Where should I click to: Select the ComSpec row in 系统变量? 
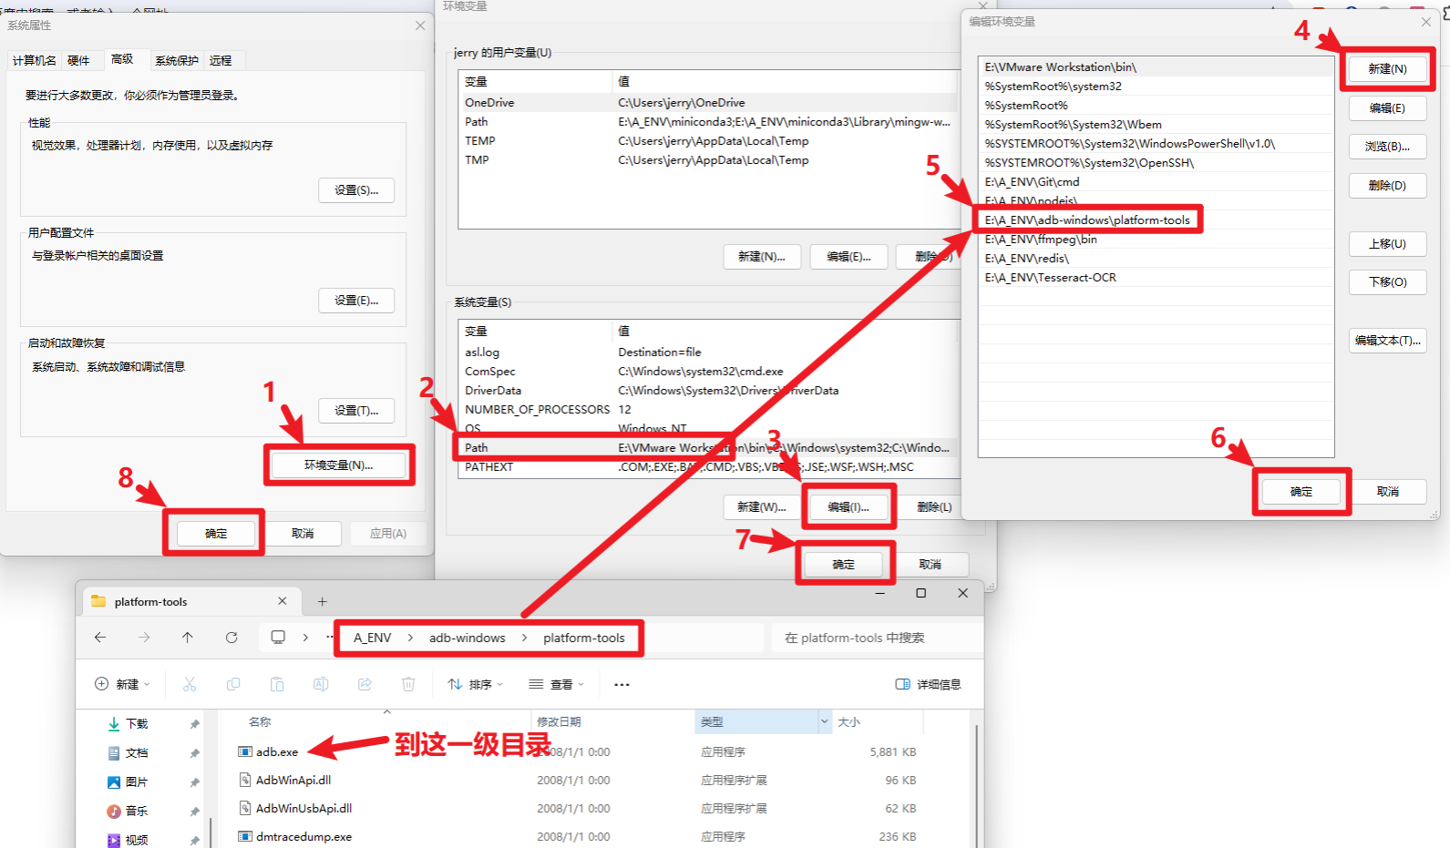tap(709, 372)
